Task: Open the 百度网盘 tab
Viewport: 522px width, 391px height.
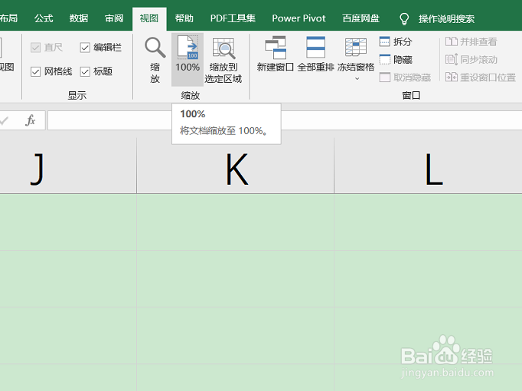Action: coord(361,18)
